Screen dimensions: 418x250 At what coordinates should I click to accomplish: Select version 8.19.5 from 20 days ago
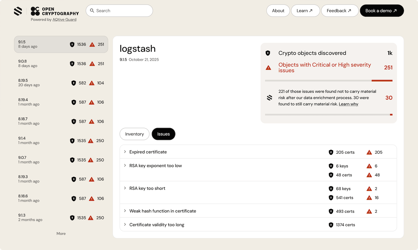(61, 83)
